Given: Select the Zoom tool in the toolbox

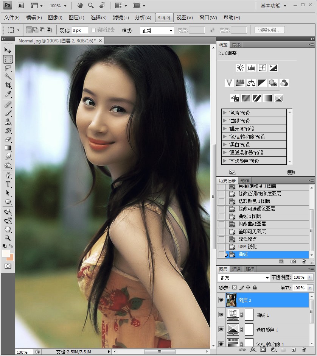Looking at the screenshot, I should 8,238.
